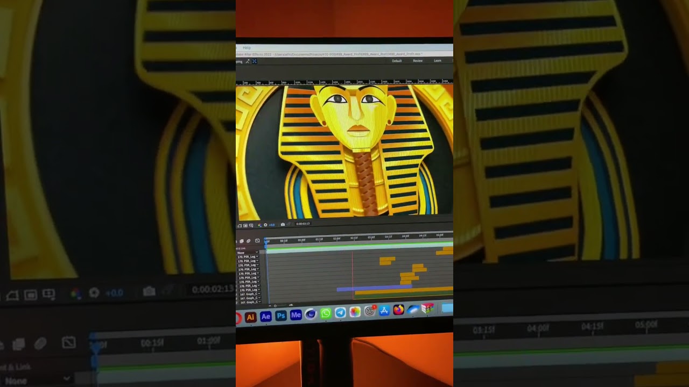Open the App Store from the dock

pos(384,310)
